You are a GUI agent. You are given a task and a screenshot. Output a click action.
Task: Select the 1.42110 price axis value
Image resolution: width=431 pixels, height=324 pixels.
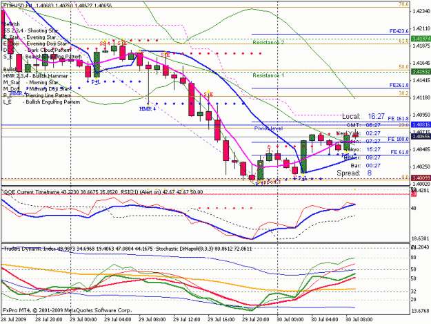421,28
